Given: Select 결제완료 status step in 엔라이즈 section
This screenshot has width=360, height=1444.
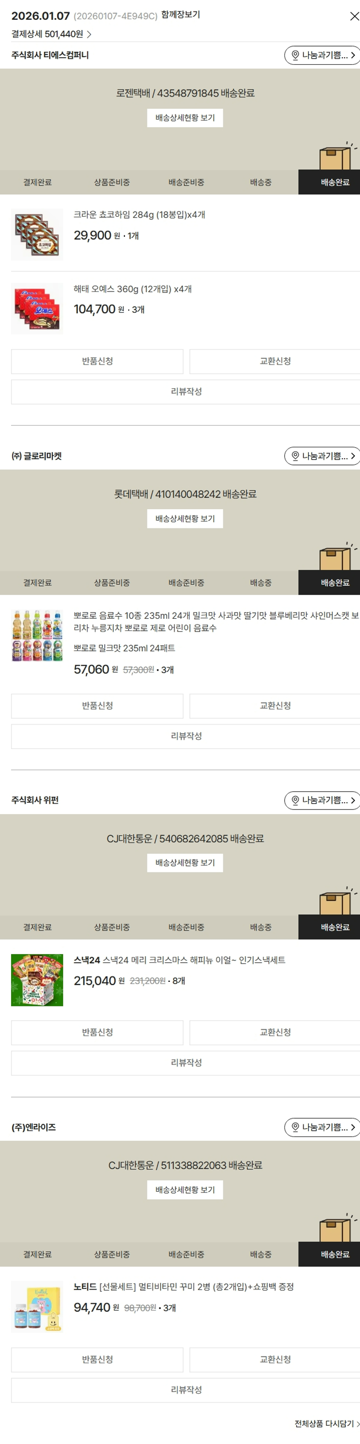Looking at the screenshot, I should [x=37, y=1255].
